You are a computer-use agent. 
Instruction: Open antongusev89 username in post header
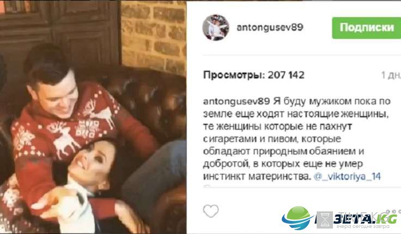tap(270, 27)
